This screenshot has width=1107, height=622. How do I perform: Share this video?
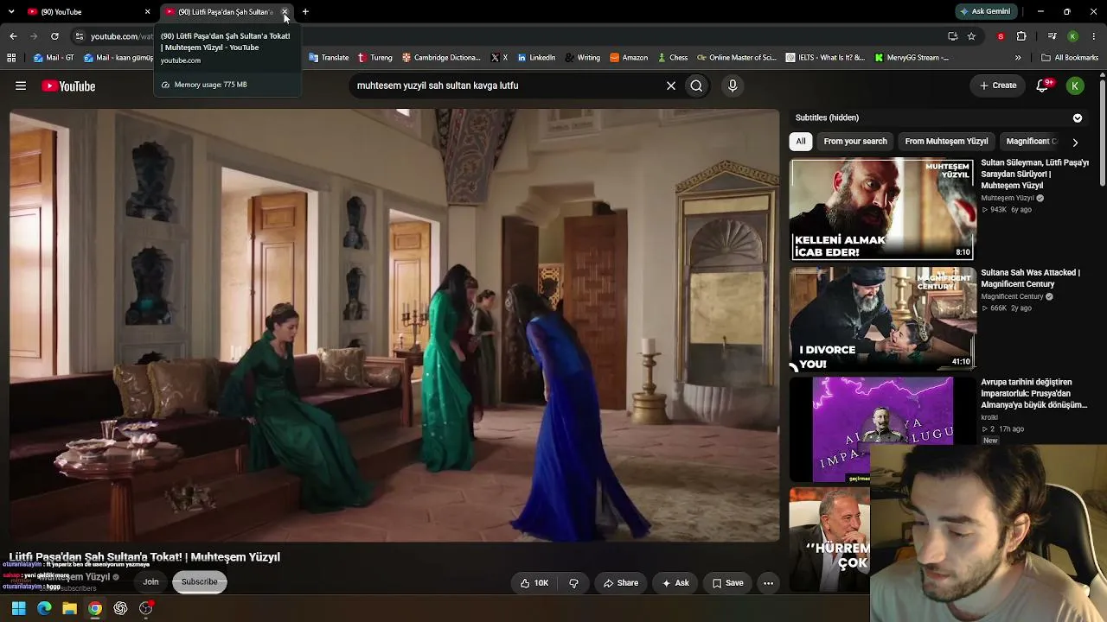click(x=621, y=583)
